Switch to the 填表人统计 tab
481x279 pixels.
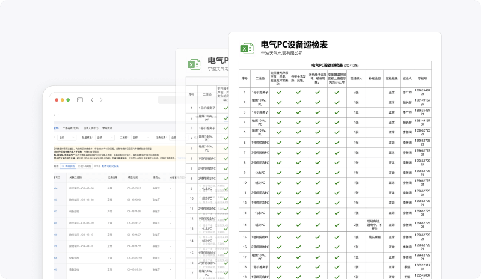click(90, 128)
